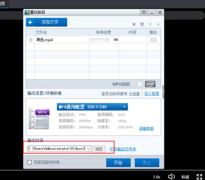The height and width of the screenshot is (180, 205).
Task: Minimize the 暴风转码 window
Action: tap(152, 13)
